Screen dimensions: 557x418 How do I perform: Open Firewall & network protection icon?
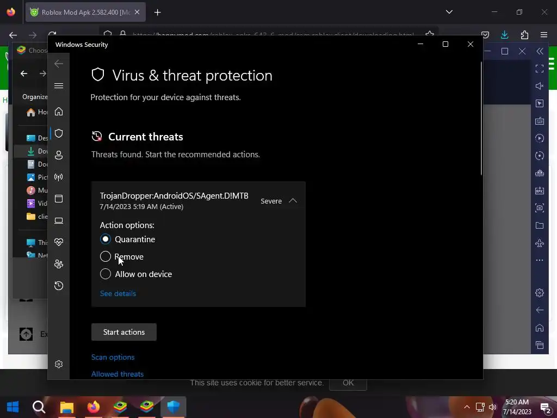pos(59,177)
